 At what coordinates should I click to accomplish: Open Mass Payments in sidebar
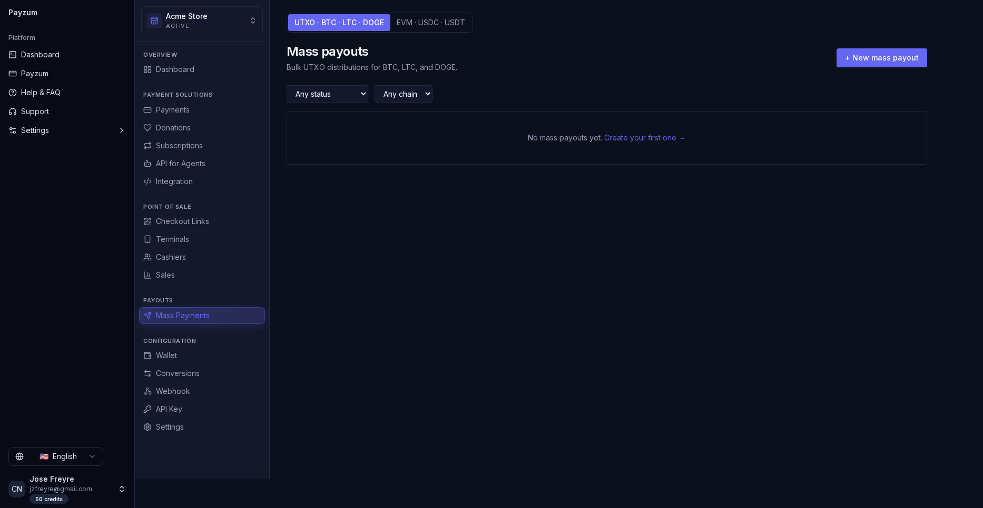point(202,316)
